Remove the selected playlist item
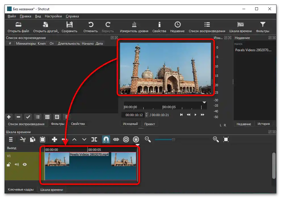This screenshot has width=281, height=198. click(x=18, y=117)
